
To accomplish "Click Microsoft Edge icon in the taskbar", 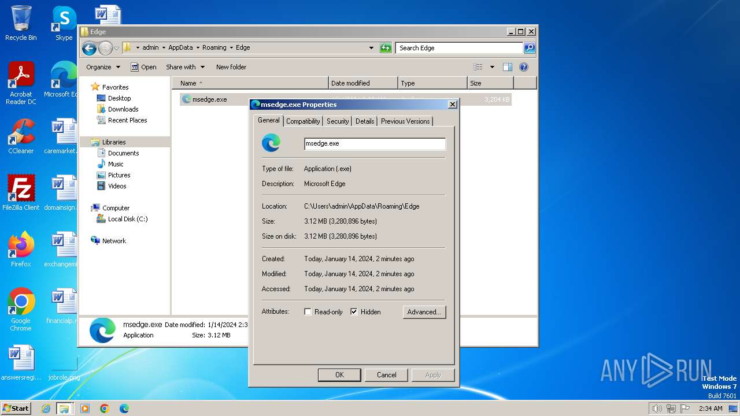I will pyautogui.click(x=124, y=408).
